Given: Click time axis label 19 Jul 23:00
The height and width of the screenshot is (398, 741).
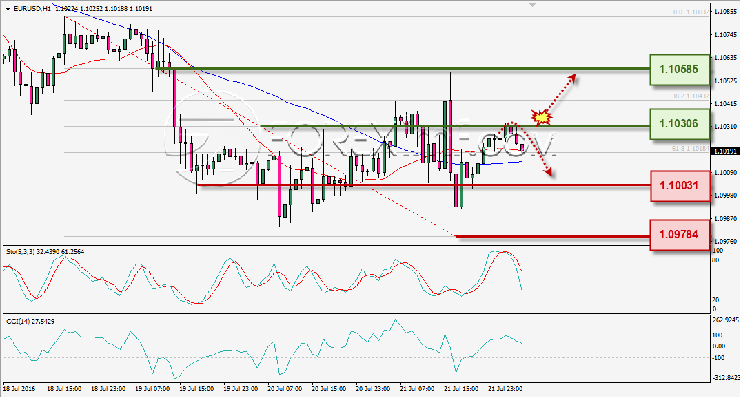Looking at the screenshot, I should [x=241, y=389].
